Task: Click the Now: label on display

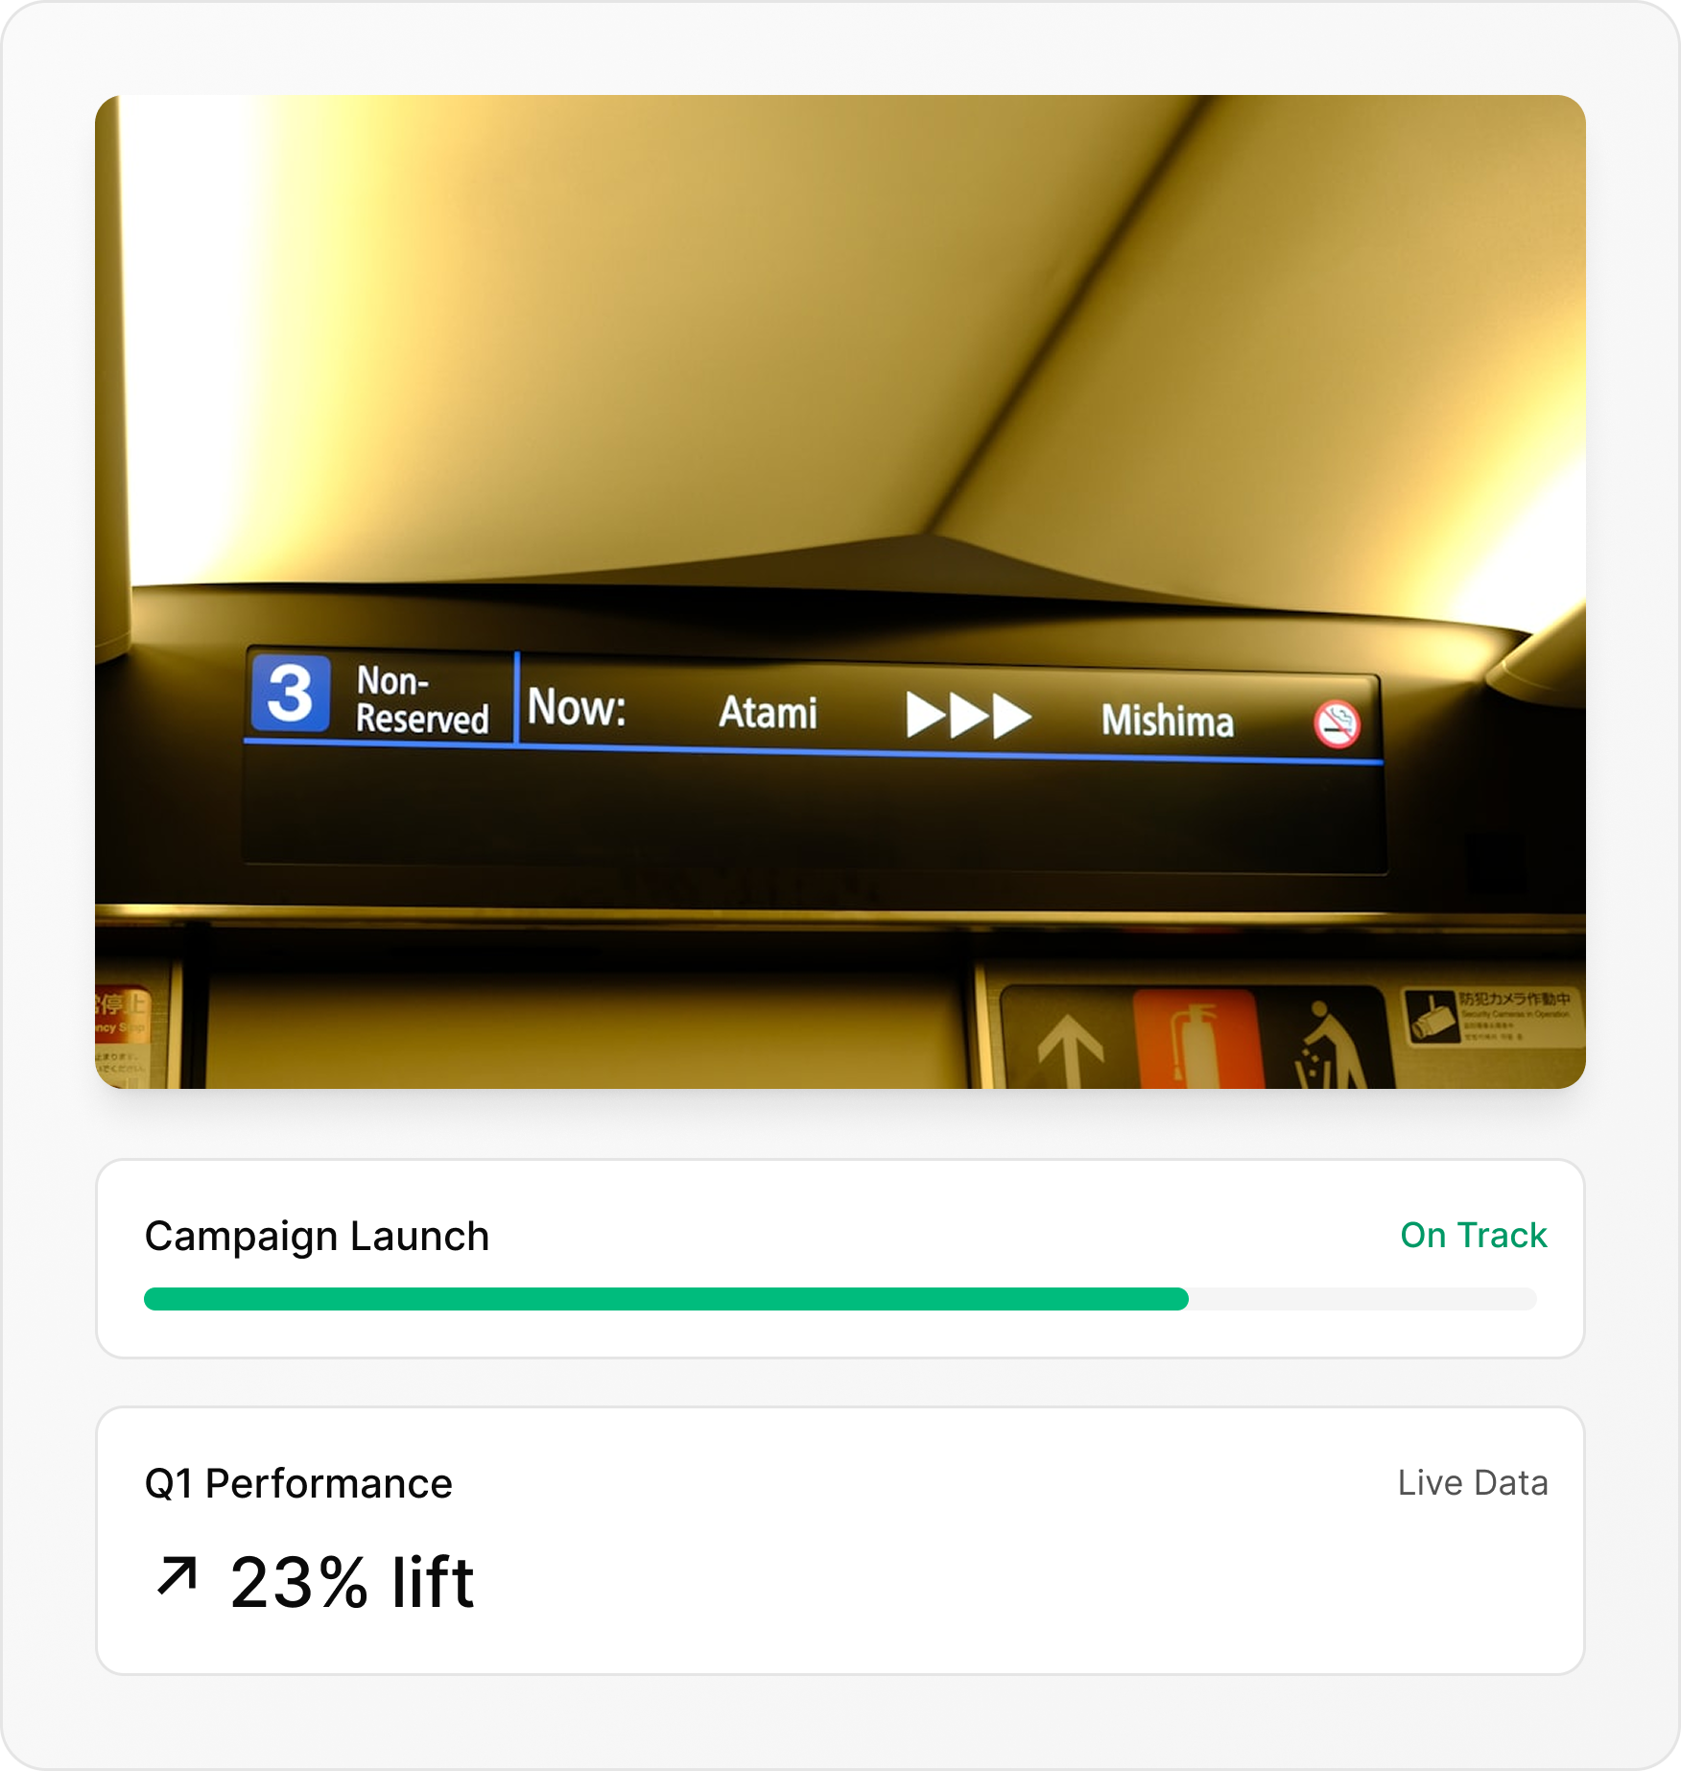Action: pyautogui.click(x=577, y=707)
